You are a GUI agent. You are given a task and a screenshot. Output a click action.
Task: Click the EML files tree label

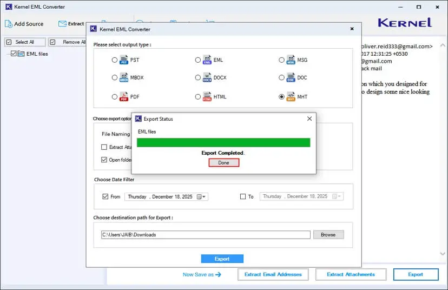pyautogui.click(x=37, y=54)
